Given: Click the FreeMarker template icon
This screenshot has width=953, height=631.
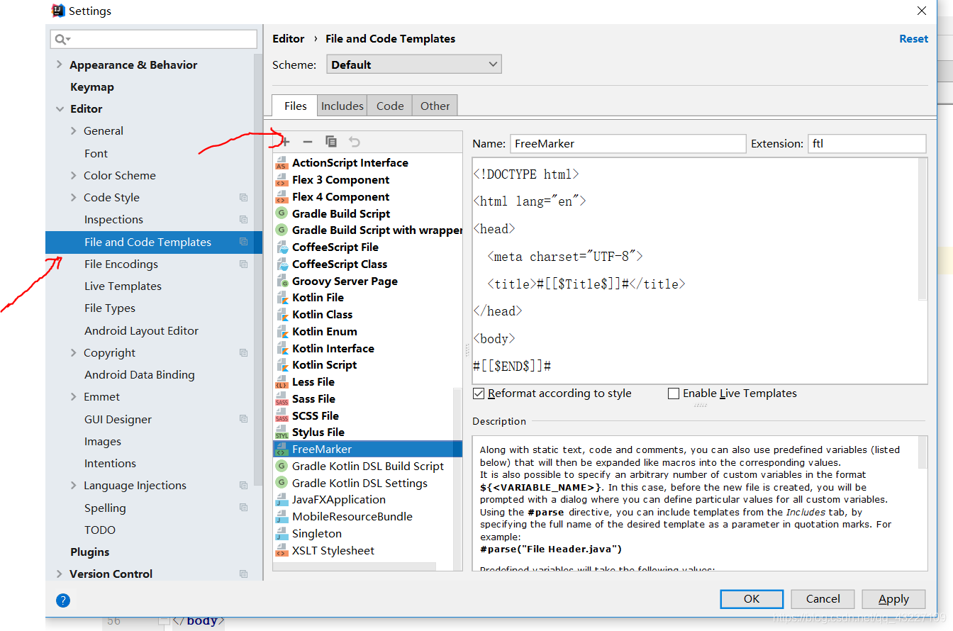Looking at the screenshot, I should [x=282, y=449].
